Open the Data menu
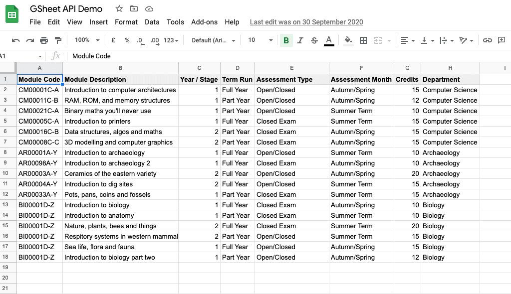The width and height of the screenshot is (511, 294). tap(152, 22)
